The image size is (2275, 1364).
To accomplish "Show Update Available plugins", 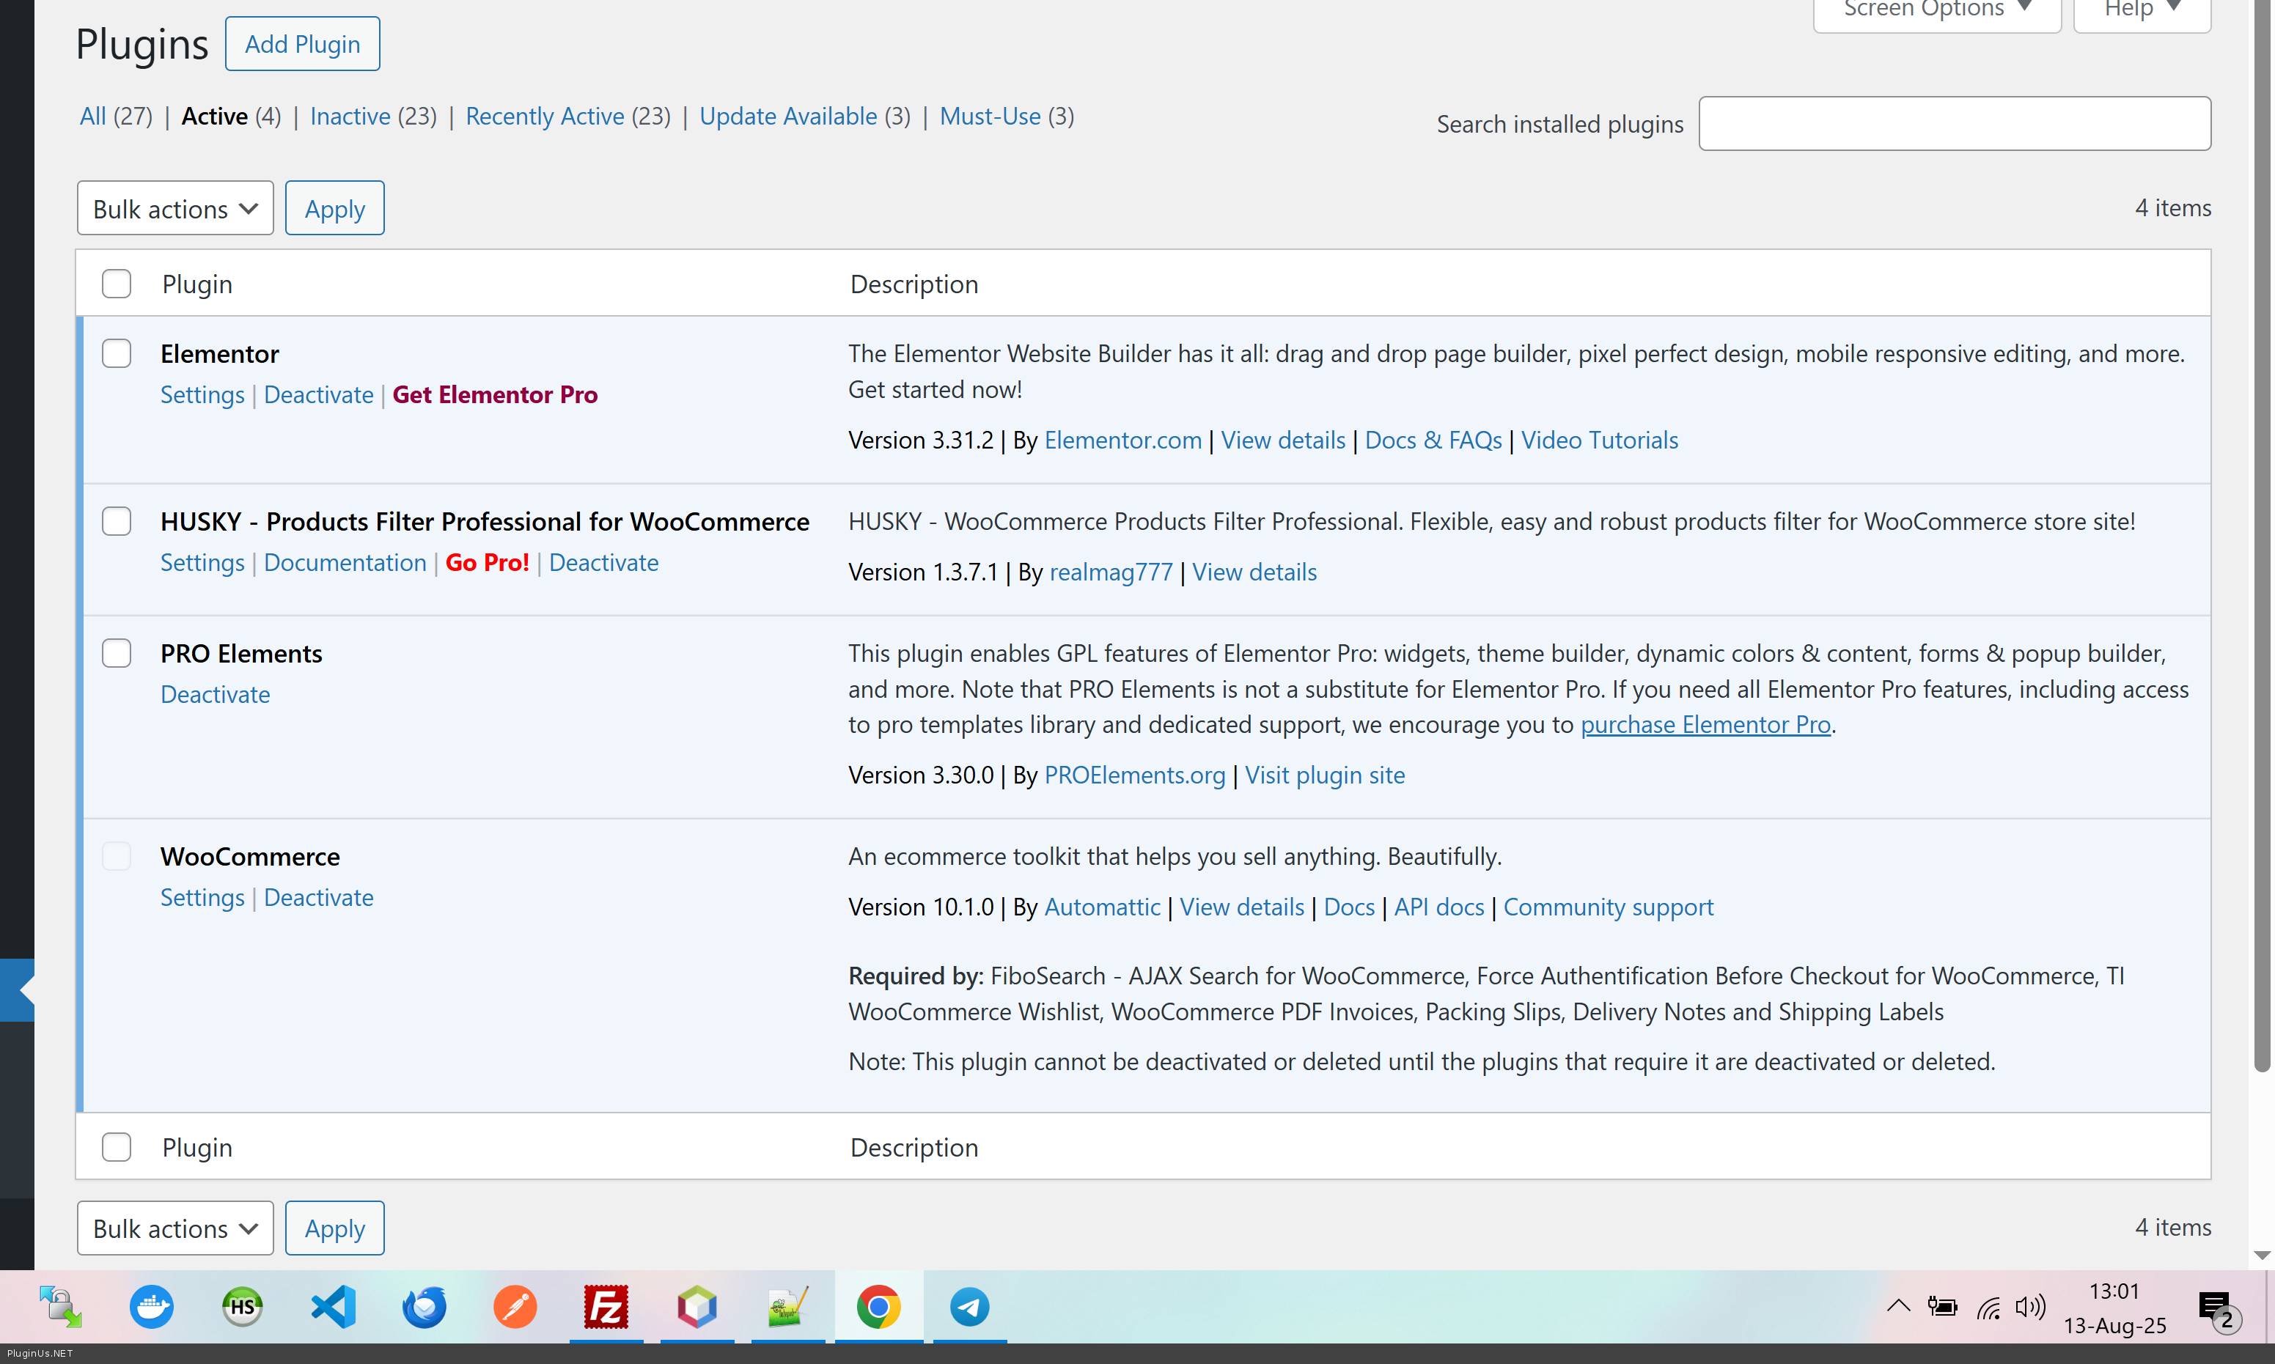I will tap(787, 117).
